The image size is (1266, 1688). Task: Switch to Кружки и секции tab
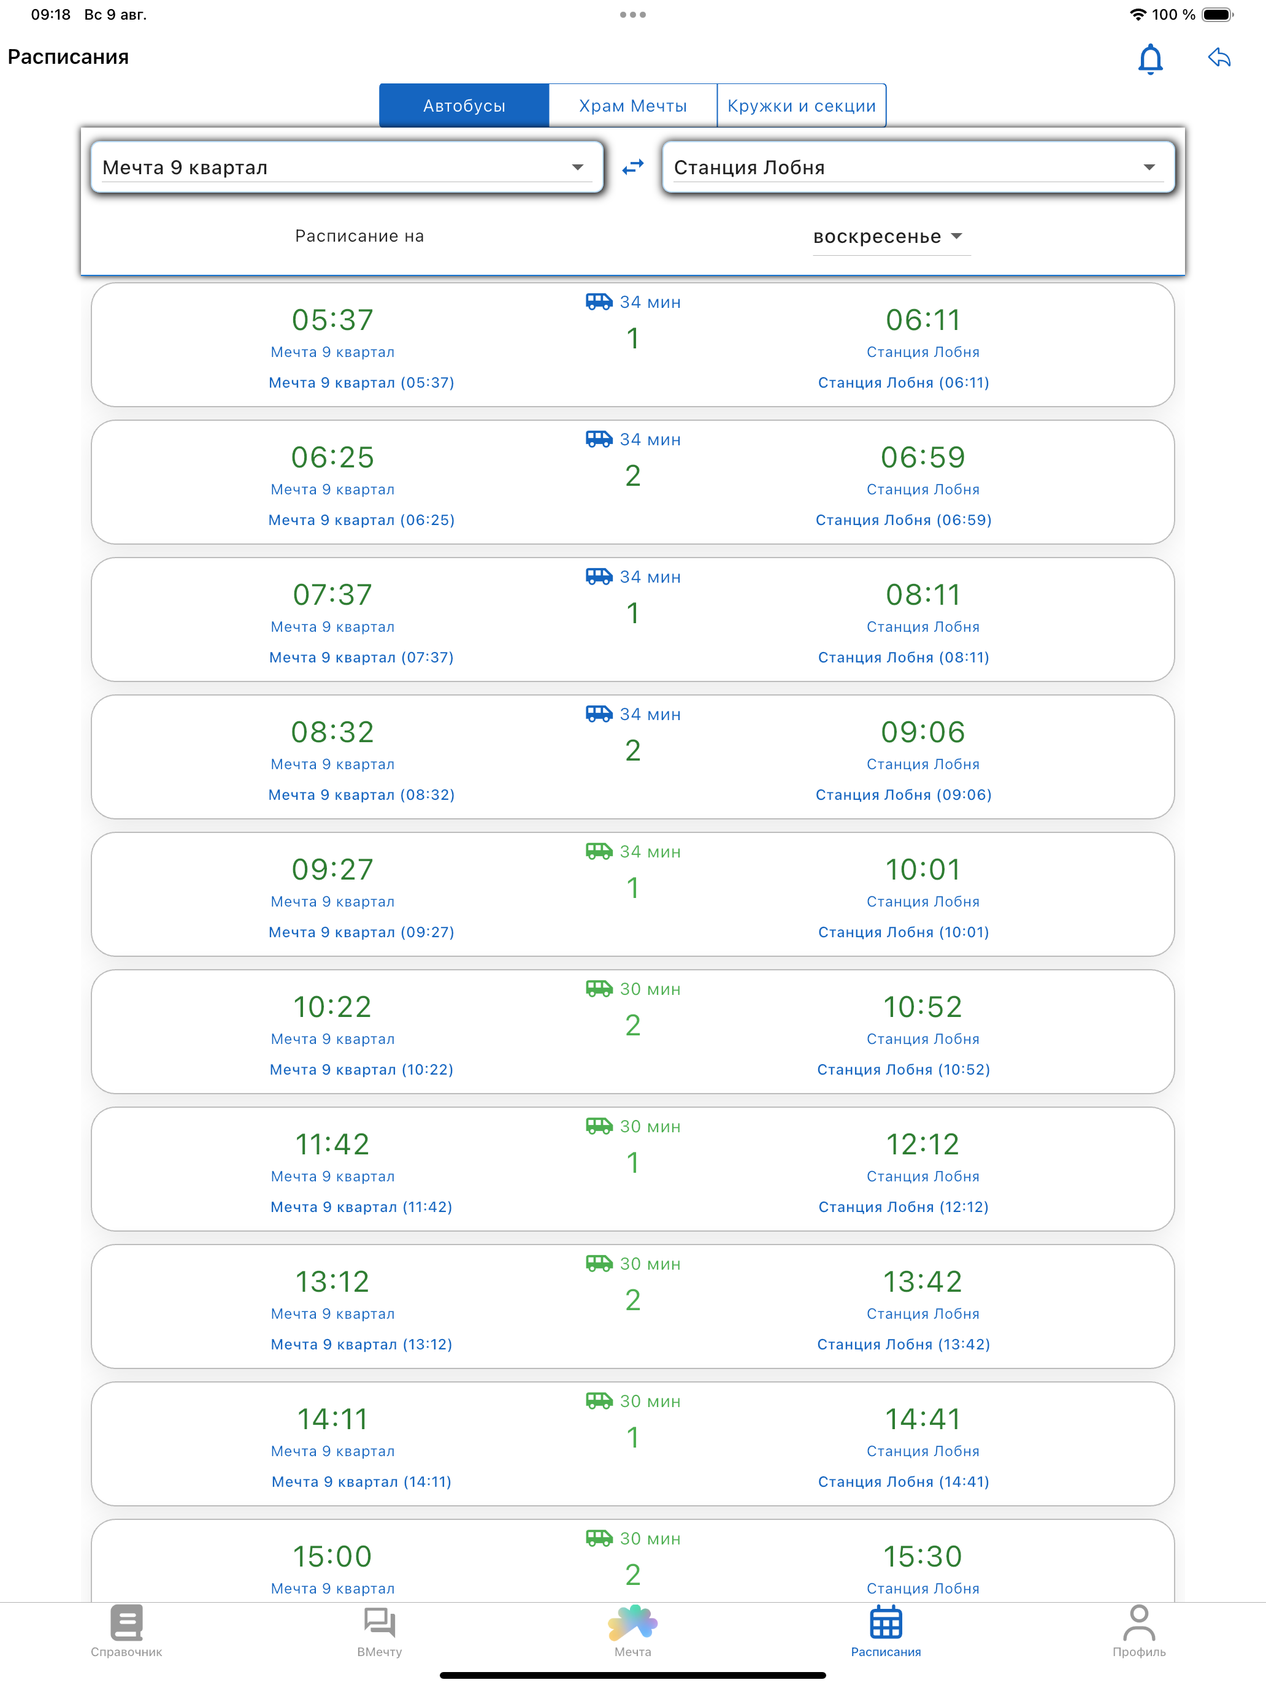pos(801,105)
